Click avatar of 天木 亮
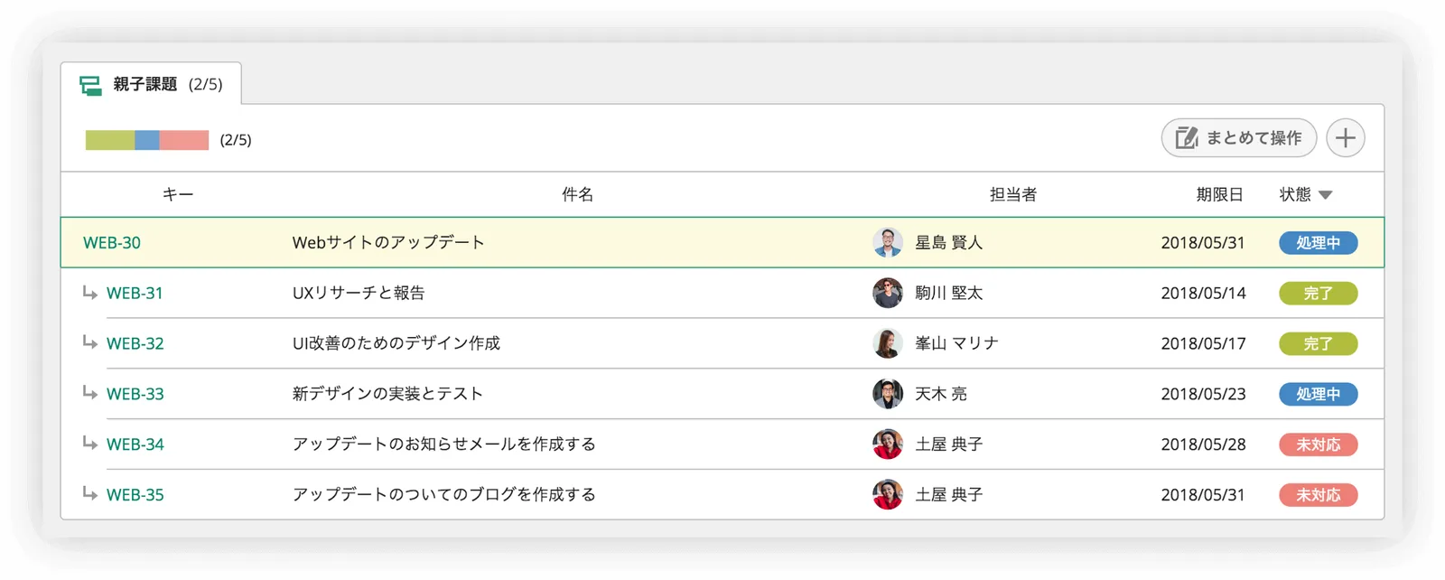 click(x=888, y=394)
